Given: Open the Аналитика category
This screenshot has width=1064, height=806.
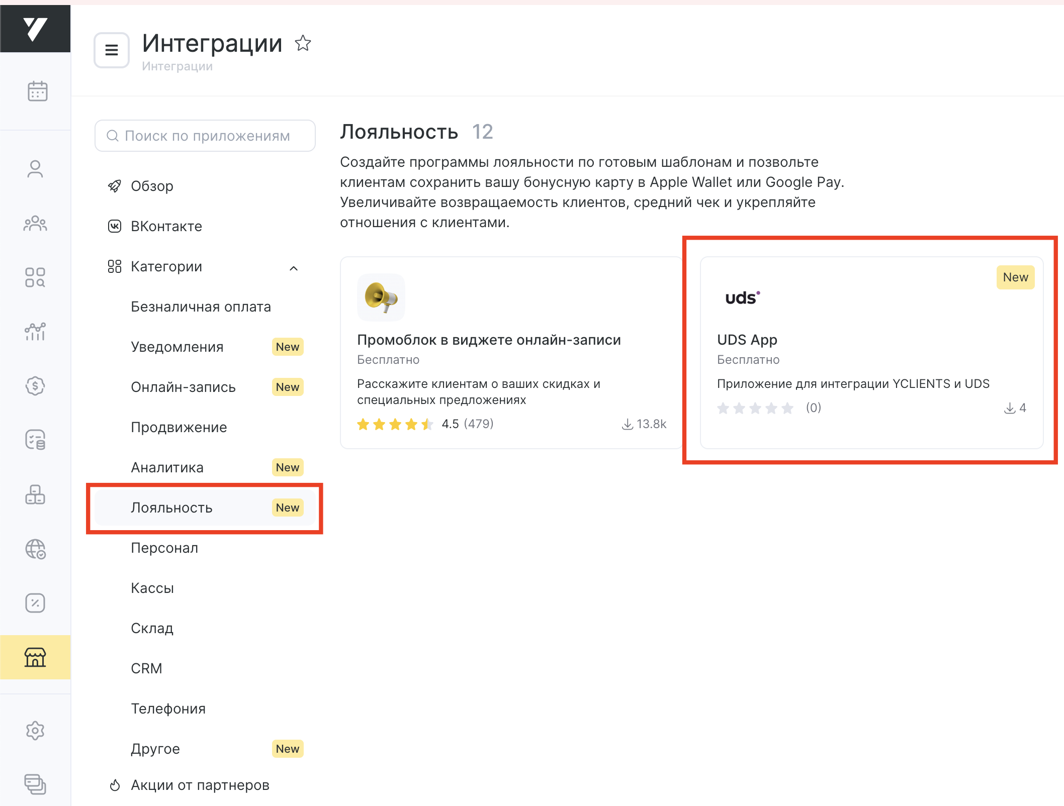Looking at the screenshot, I should (x=167, y=467).
